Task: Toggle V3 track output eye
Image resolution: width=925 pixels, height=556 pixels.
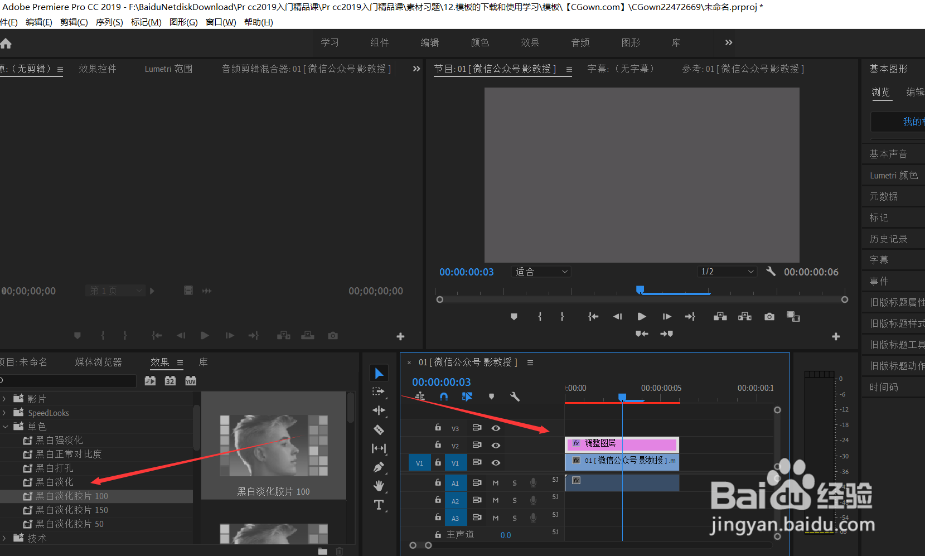Action: (496, 428)
